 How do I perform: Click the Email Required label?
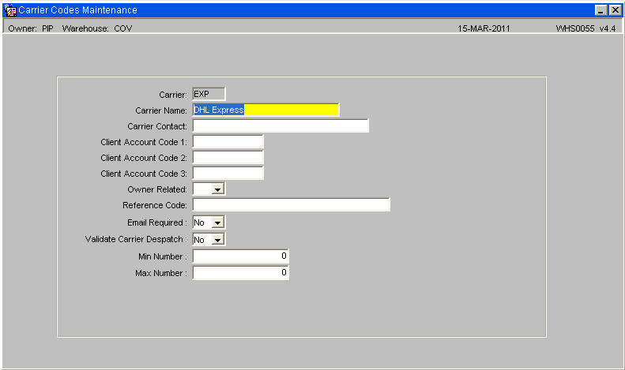click(x=157, y=222)
